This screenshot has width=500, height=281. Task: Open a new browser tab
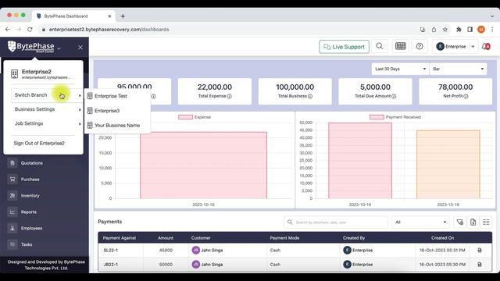coord(123,16)
